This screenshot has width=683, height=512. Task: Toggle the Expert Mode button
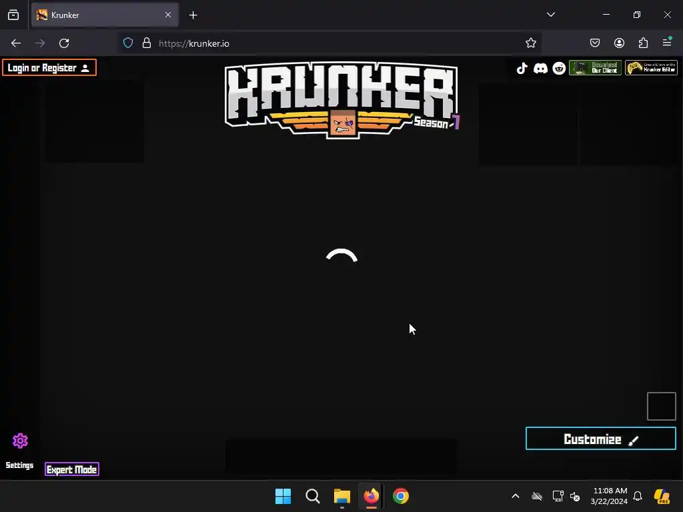(x=72, y=469)
